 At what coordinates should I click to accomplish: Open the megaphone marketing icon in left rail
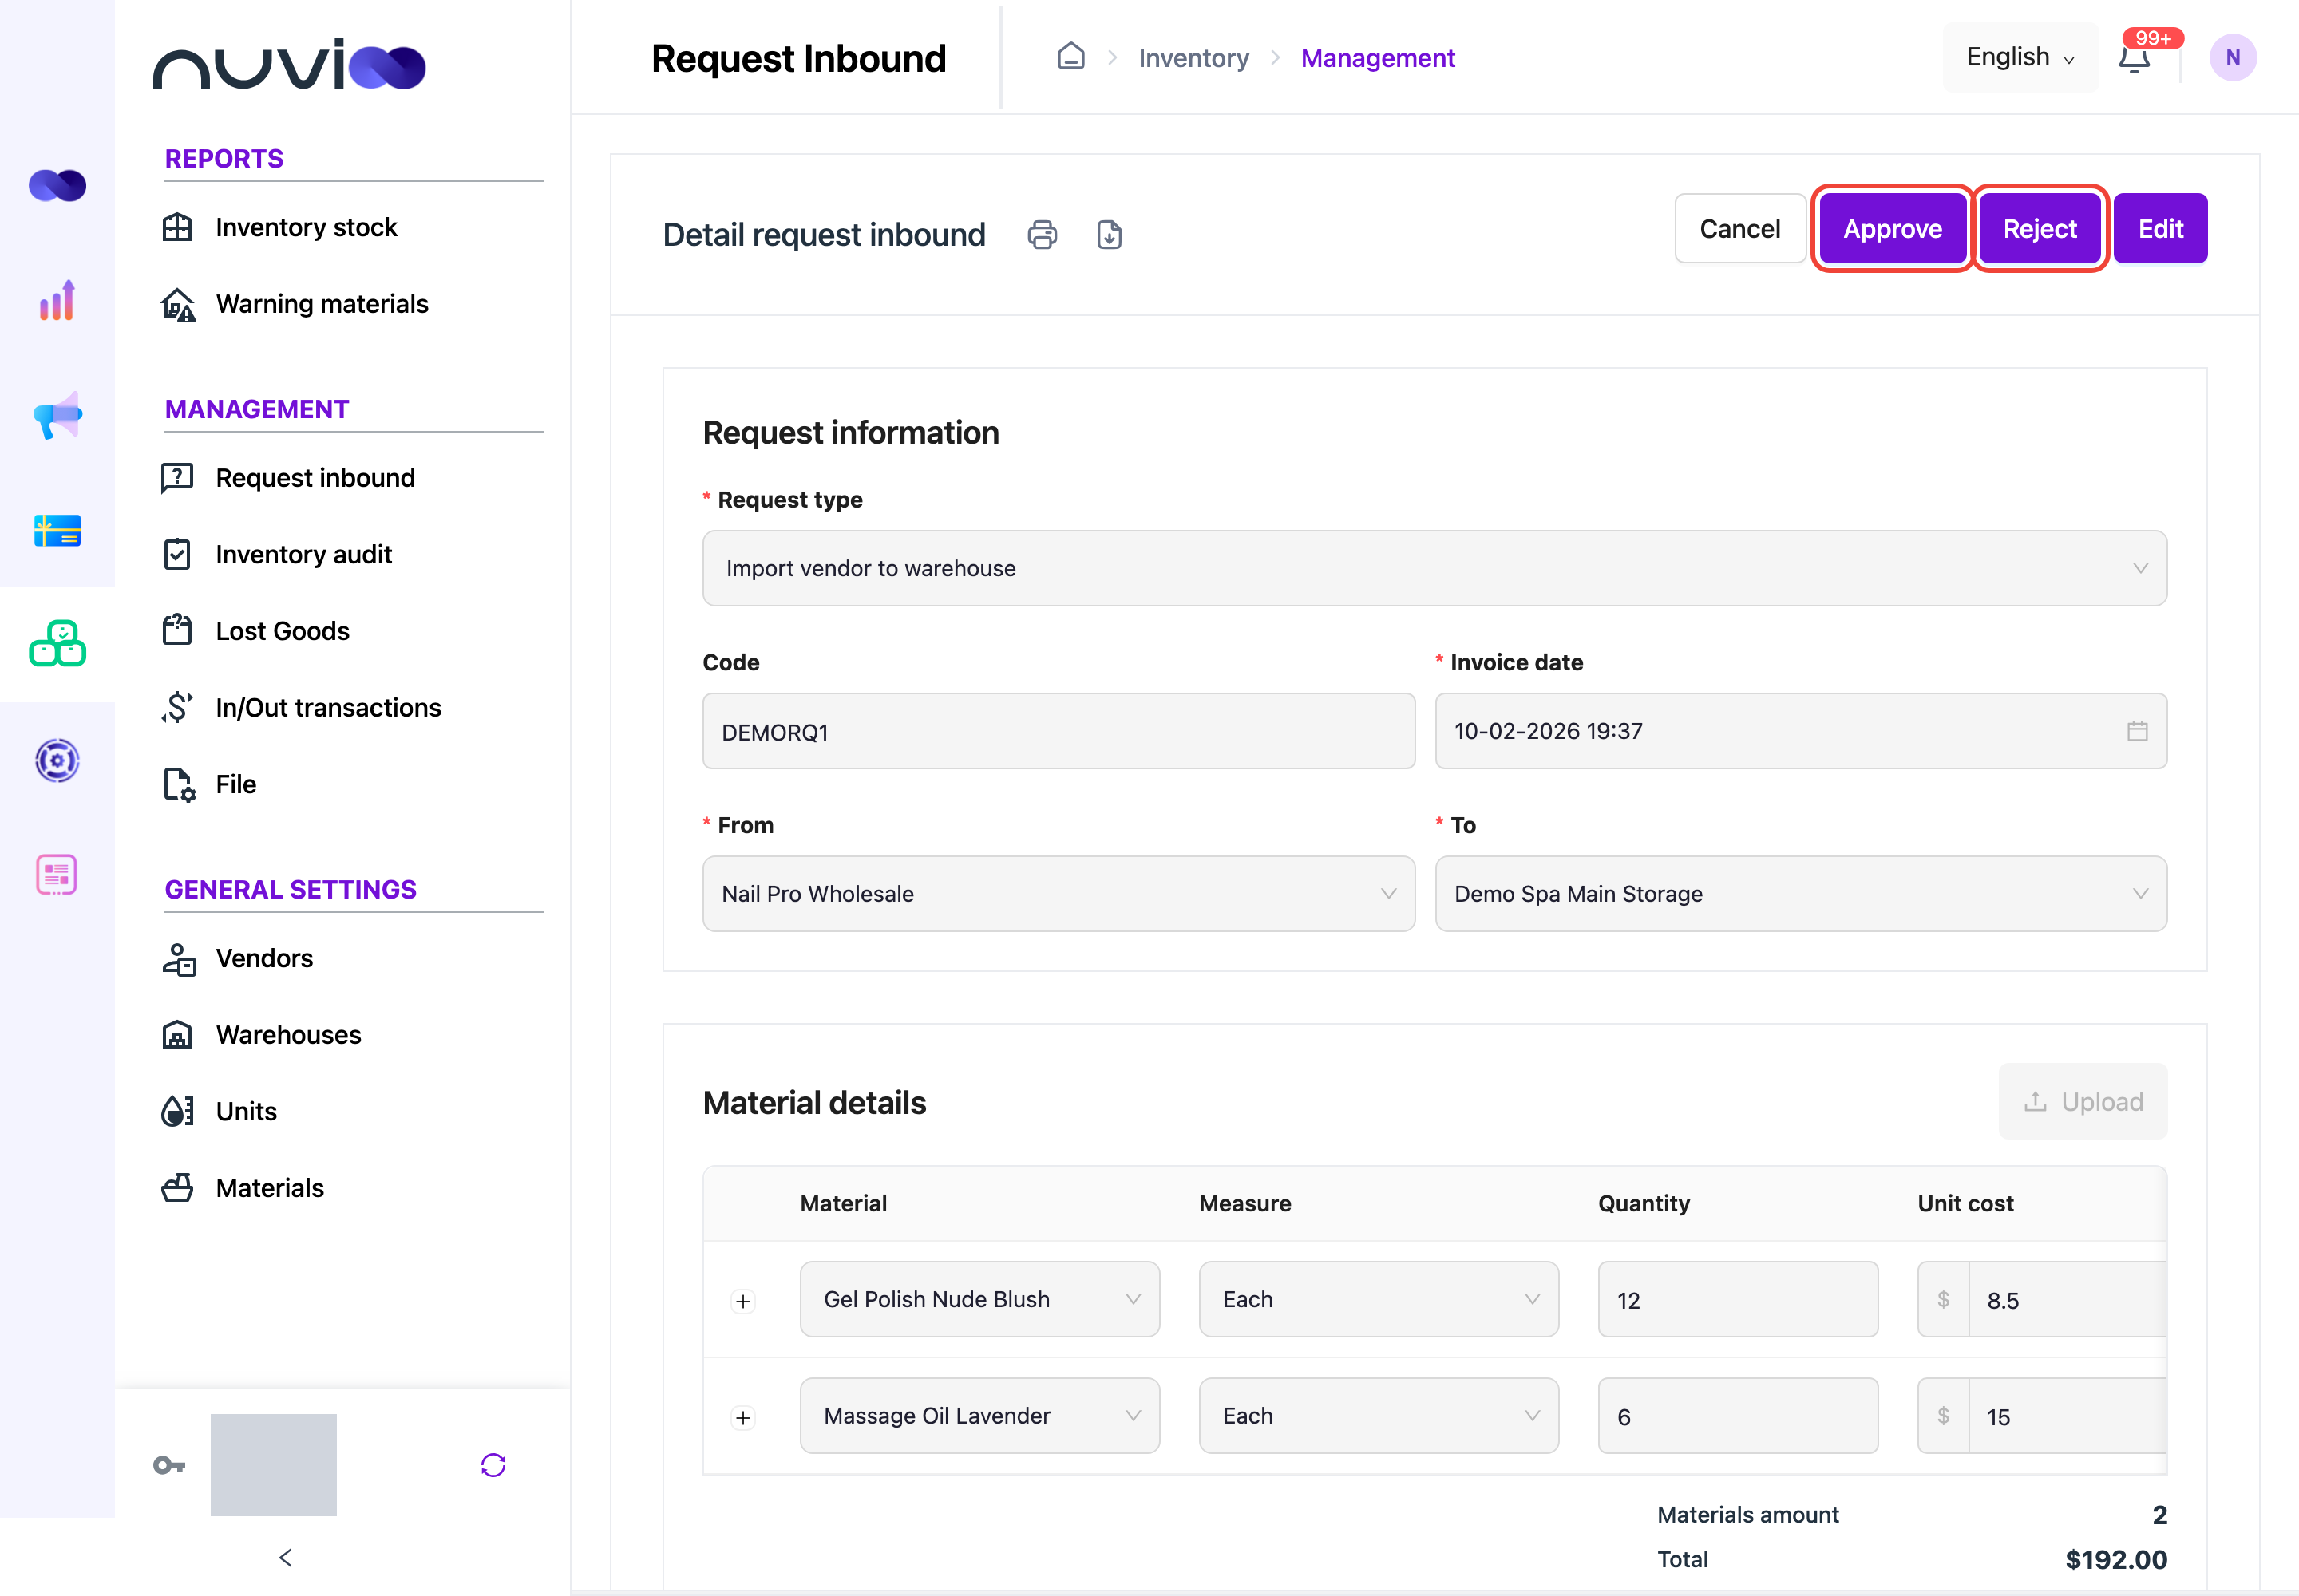(57, 415)
